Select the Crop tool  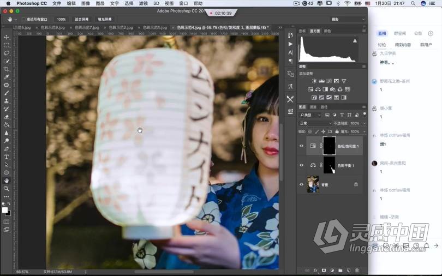tap(6, 69)
